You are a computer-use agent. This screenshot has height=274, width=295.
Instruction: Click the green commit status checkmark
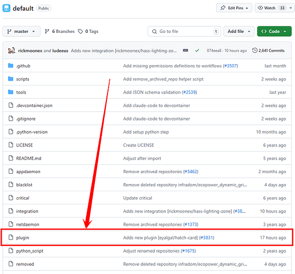(197, 50)
